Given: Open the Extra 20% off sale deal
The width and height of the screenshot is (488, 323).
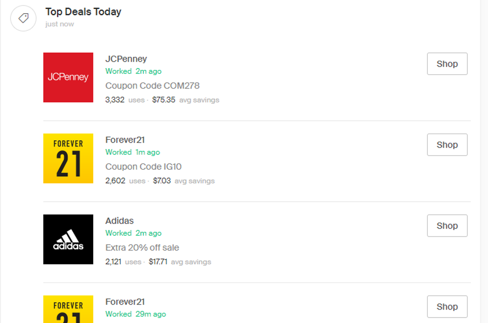Looking at the screenshot, I should (x=142, y=247).
